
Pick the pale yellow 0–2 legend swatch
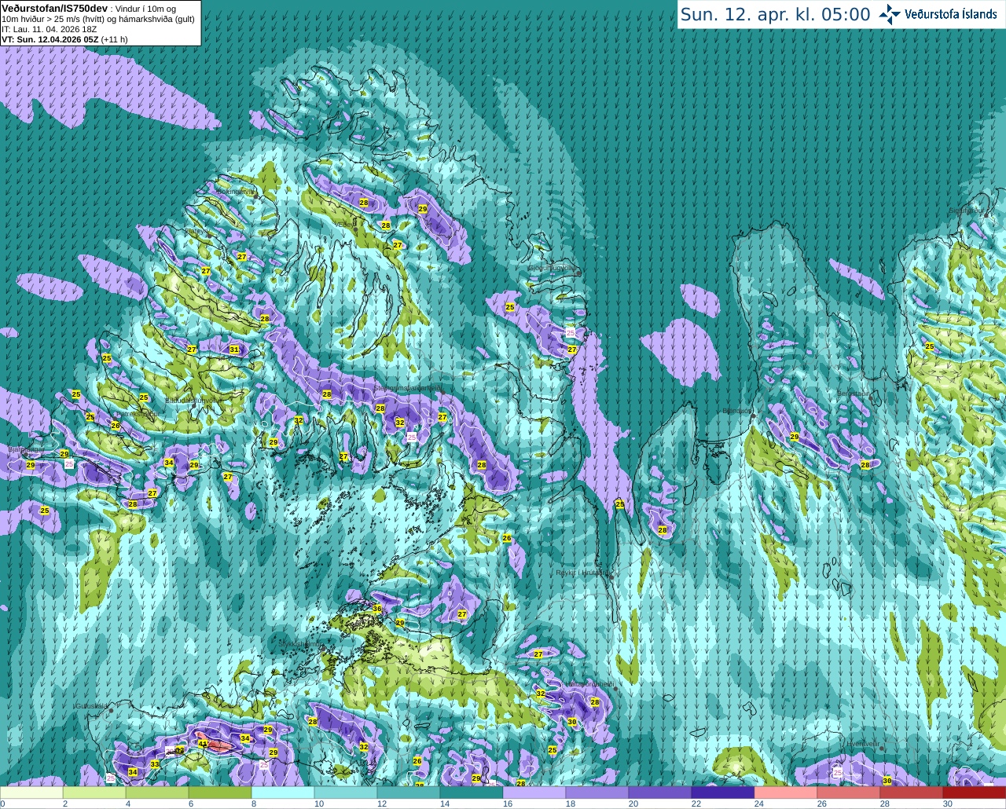pyautogui.click(x=31, y=793)
